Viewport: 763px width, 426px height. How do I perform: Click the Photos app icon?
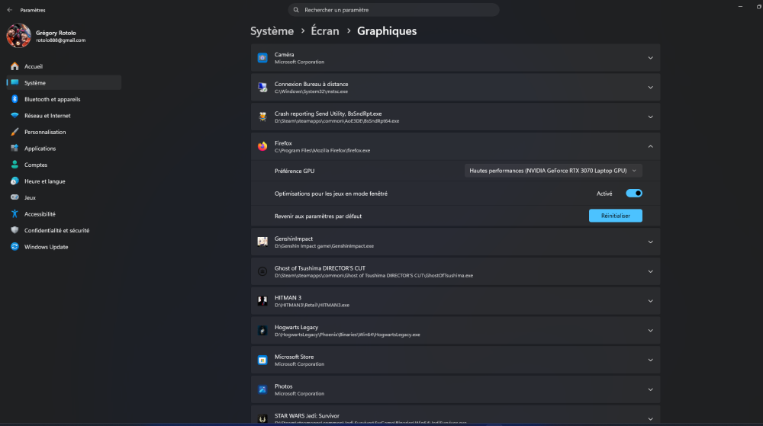tap(262, 389)
